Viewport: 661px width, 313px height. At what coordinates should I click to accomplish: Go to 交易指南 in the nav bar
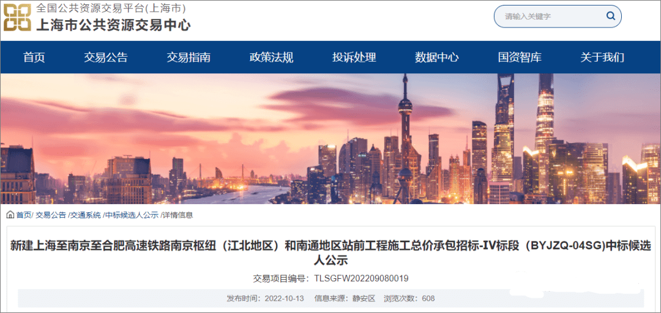coord(189,57)
